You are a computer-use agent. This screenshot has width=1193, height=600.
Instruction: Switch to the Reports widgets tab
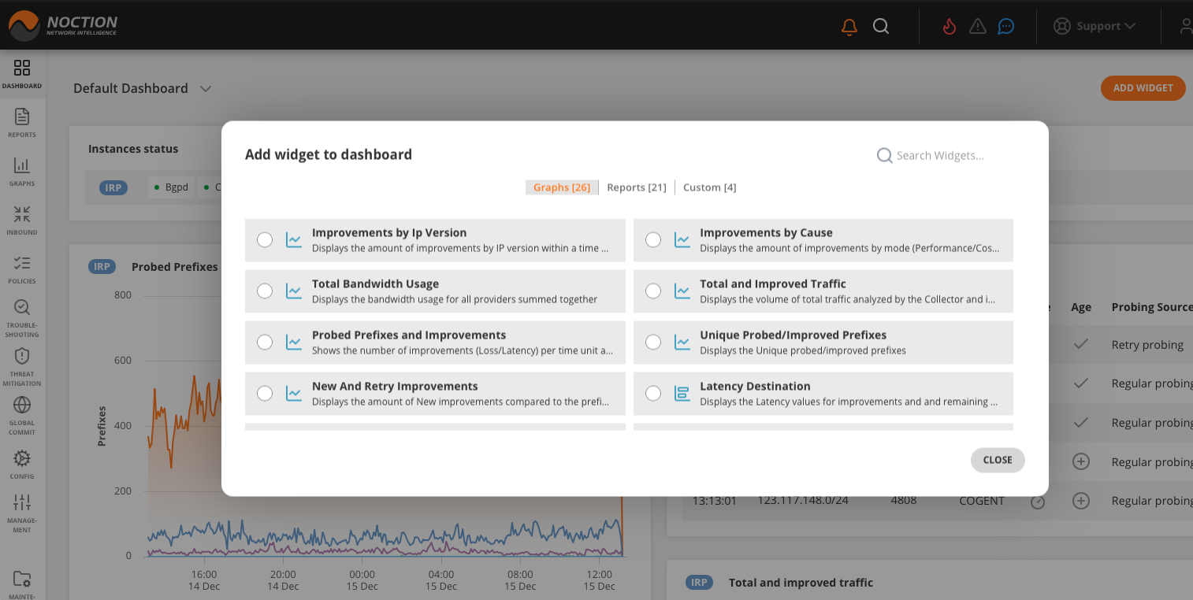635,187
